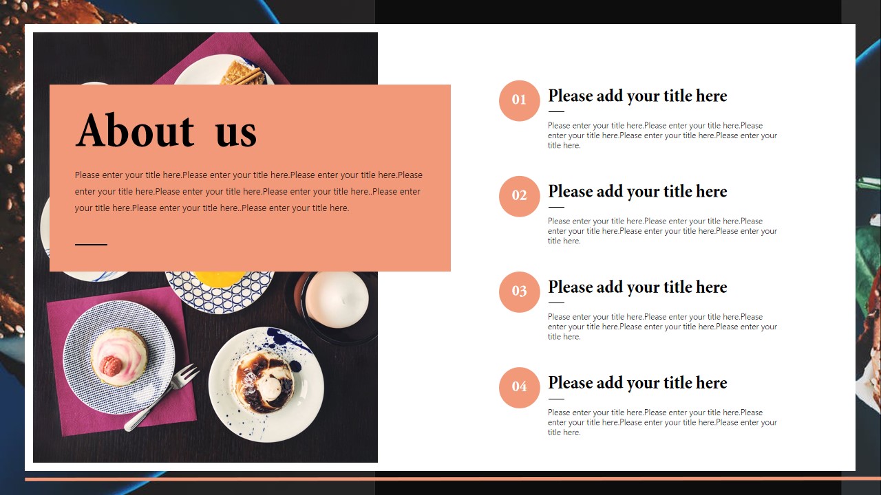The image size is (881, 495).
Task: Click the description text under item 02
Action: click(662, 231)
